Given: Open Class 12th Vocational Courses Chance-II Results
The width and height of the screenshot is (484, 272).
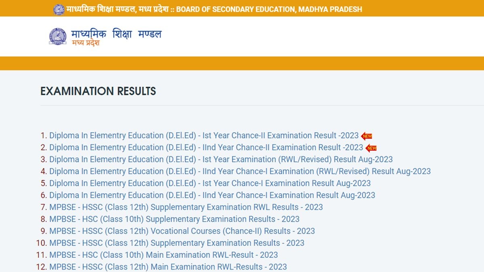Looking at the screenshot, I should 182,231.
